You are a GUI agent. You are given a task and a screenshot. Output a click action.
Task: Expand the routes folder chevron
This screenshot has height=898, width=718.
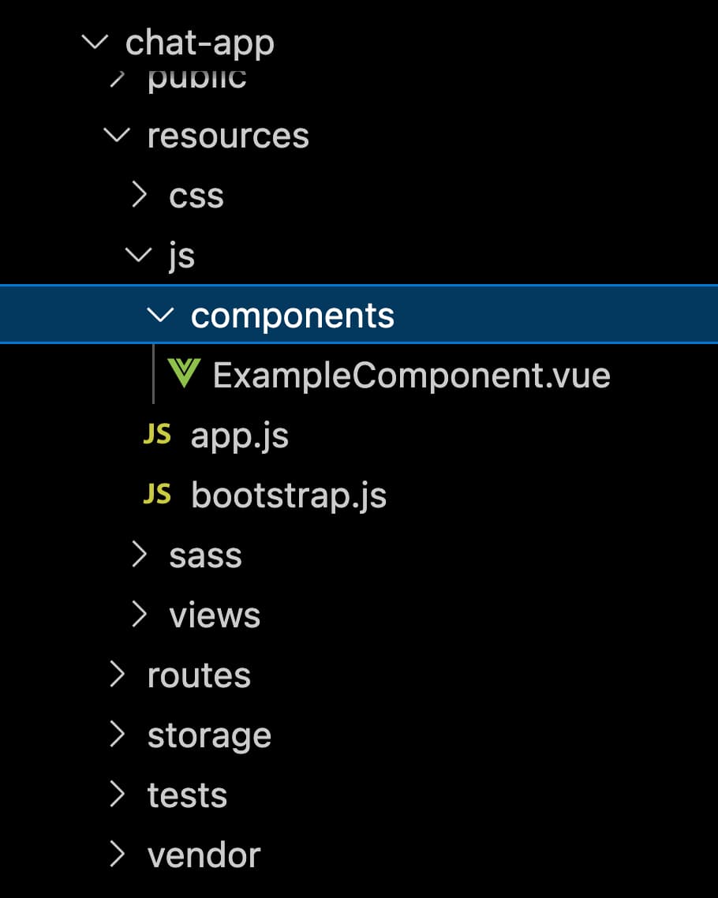coord(118,674)
